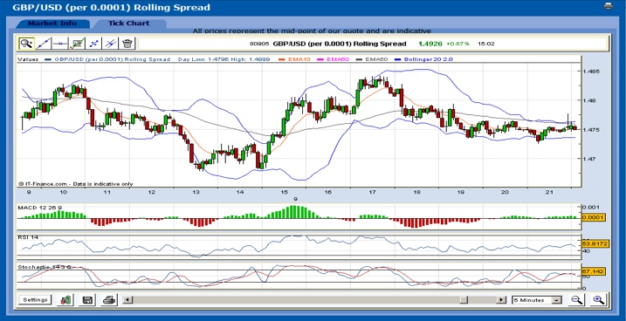The image size is (626, 321).
Task: Click the 13 time axis label
Action: click(x=196, y=192)
